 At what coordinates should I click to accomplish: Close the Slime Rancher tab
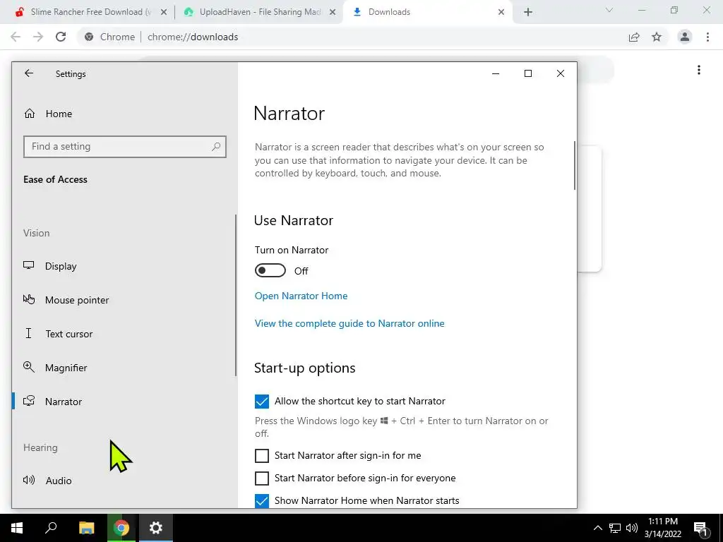point(164,13)
